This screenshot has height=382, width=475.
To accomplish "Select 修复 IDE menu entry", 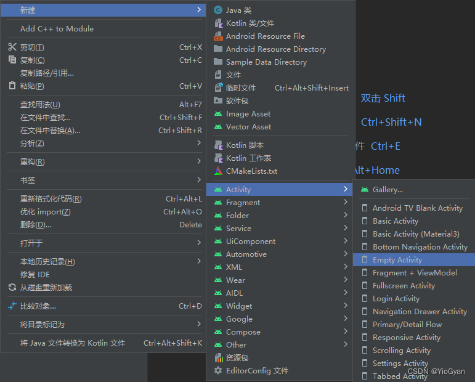I will (104, 274).
